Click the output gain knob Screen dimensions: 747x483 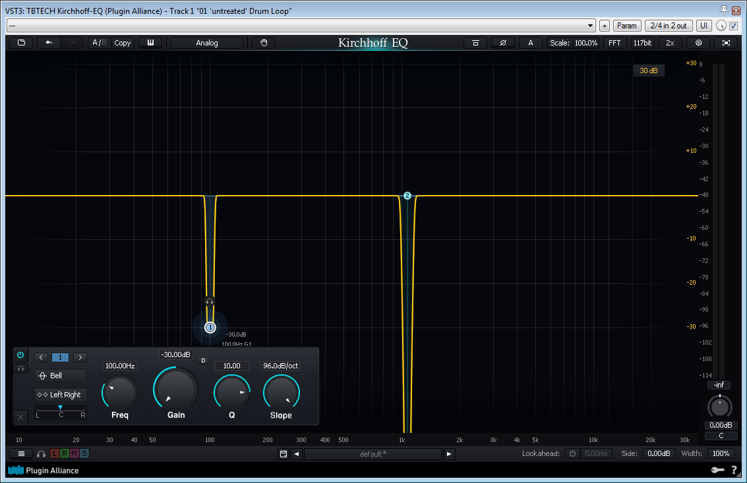point(719,407)
